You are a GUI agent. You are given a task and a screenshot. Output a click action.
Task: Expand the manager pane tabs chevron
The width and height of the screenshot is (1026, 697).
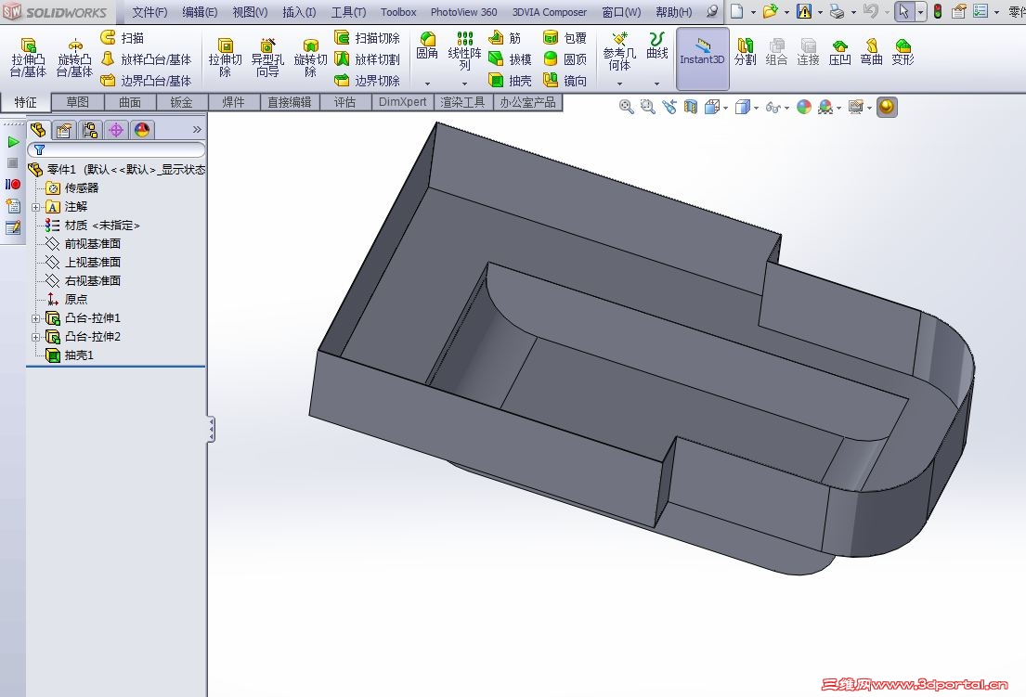coord(197,129)
